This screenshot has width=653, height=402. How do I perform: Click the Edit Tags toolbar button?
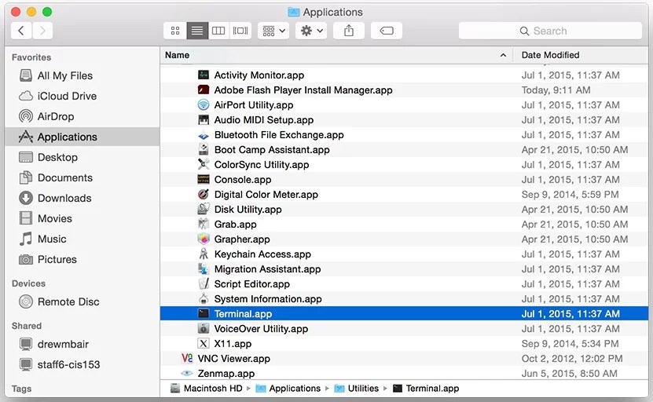pos(387,31)
